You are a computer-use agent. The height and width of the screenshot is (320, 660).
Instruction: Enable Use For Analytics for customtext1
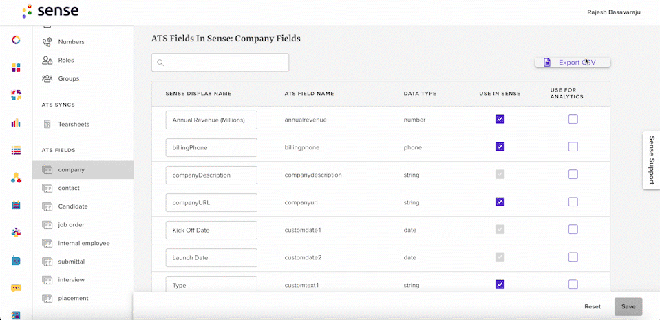tap(573, 284)
